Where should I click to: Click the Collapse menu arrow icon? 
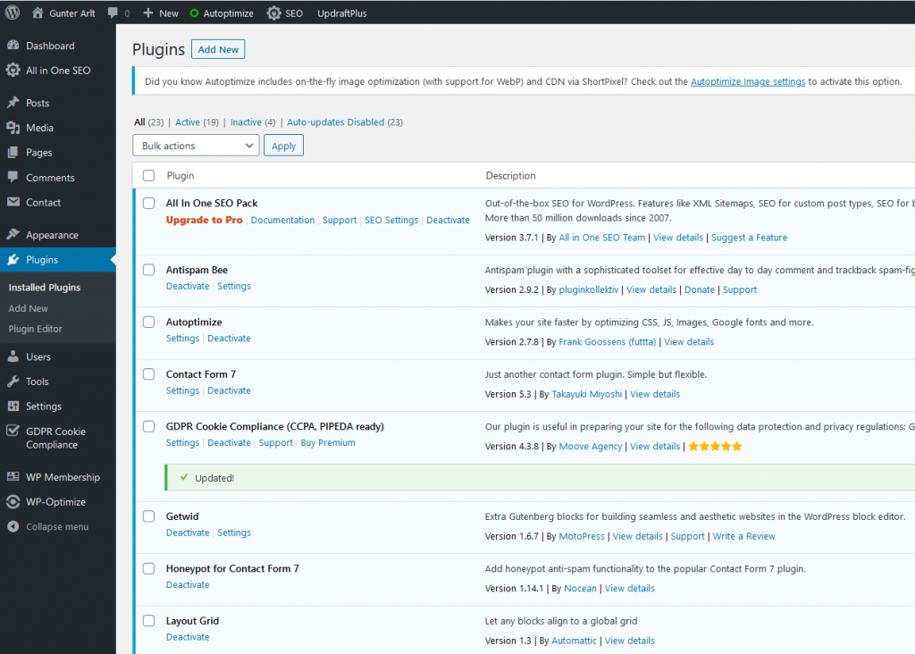13,526
